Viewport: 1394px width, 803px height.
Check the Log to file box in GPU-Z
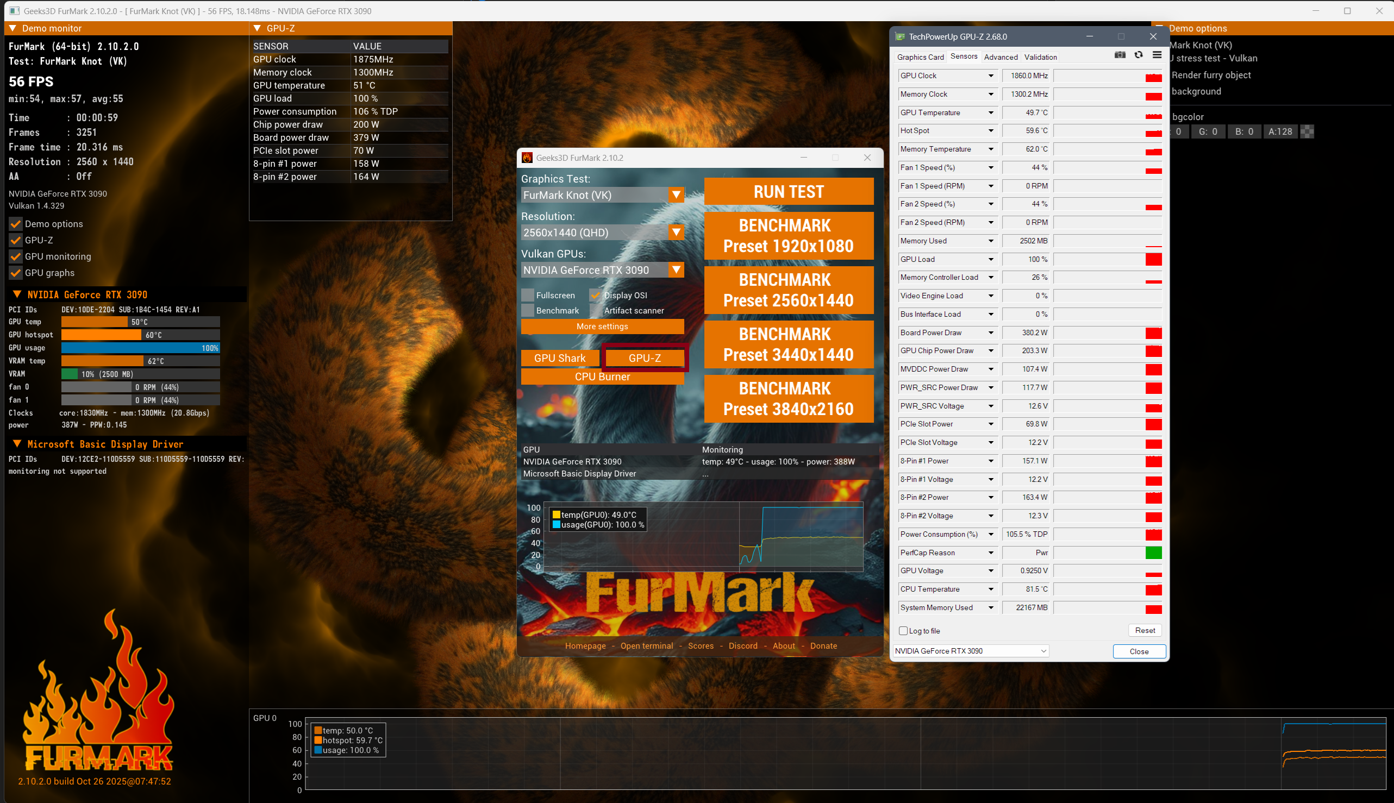904,631
